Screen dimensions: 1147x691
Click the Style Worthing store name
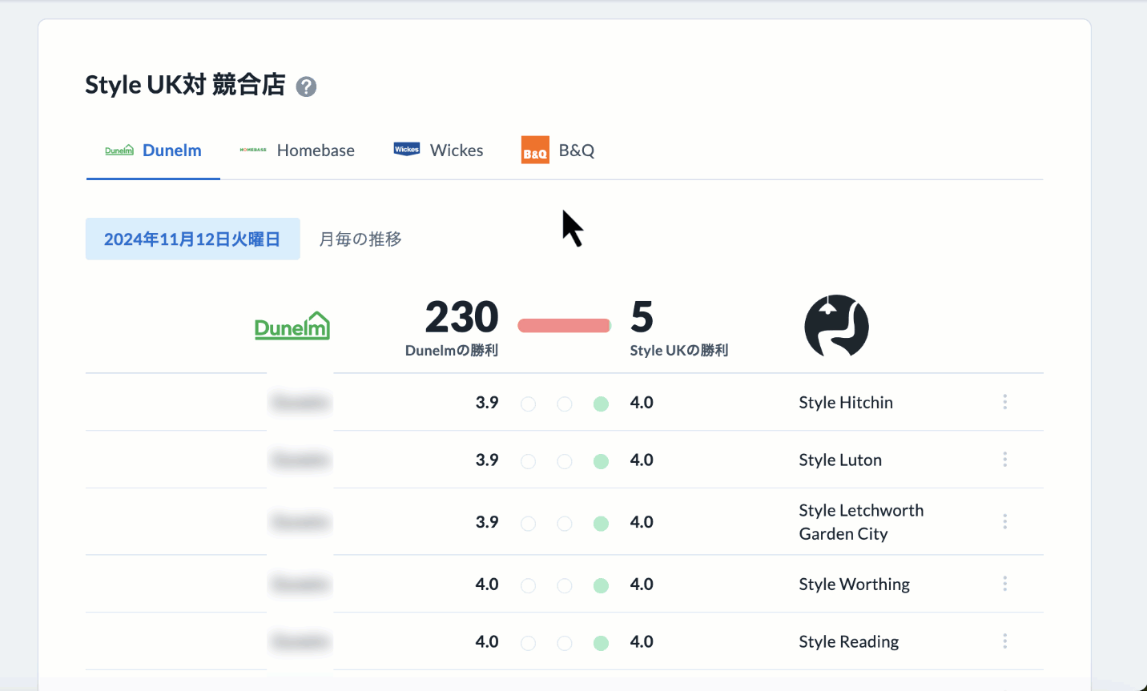[854, 585]
